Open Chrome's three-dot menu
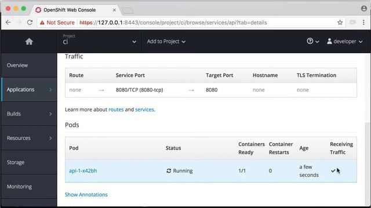This screenshot has height=208, width=371. coord(363,23)
